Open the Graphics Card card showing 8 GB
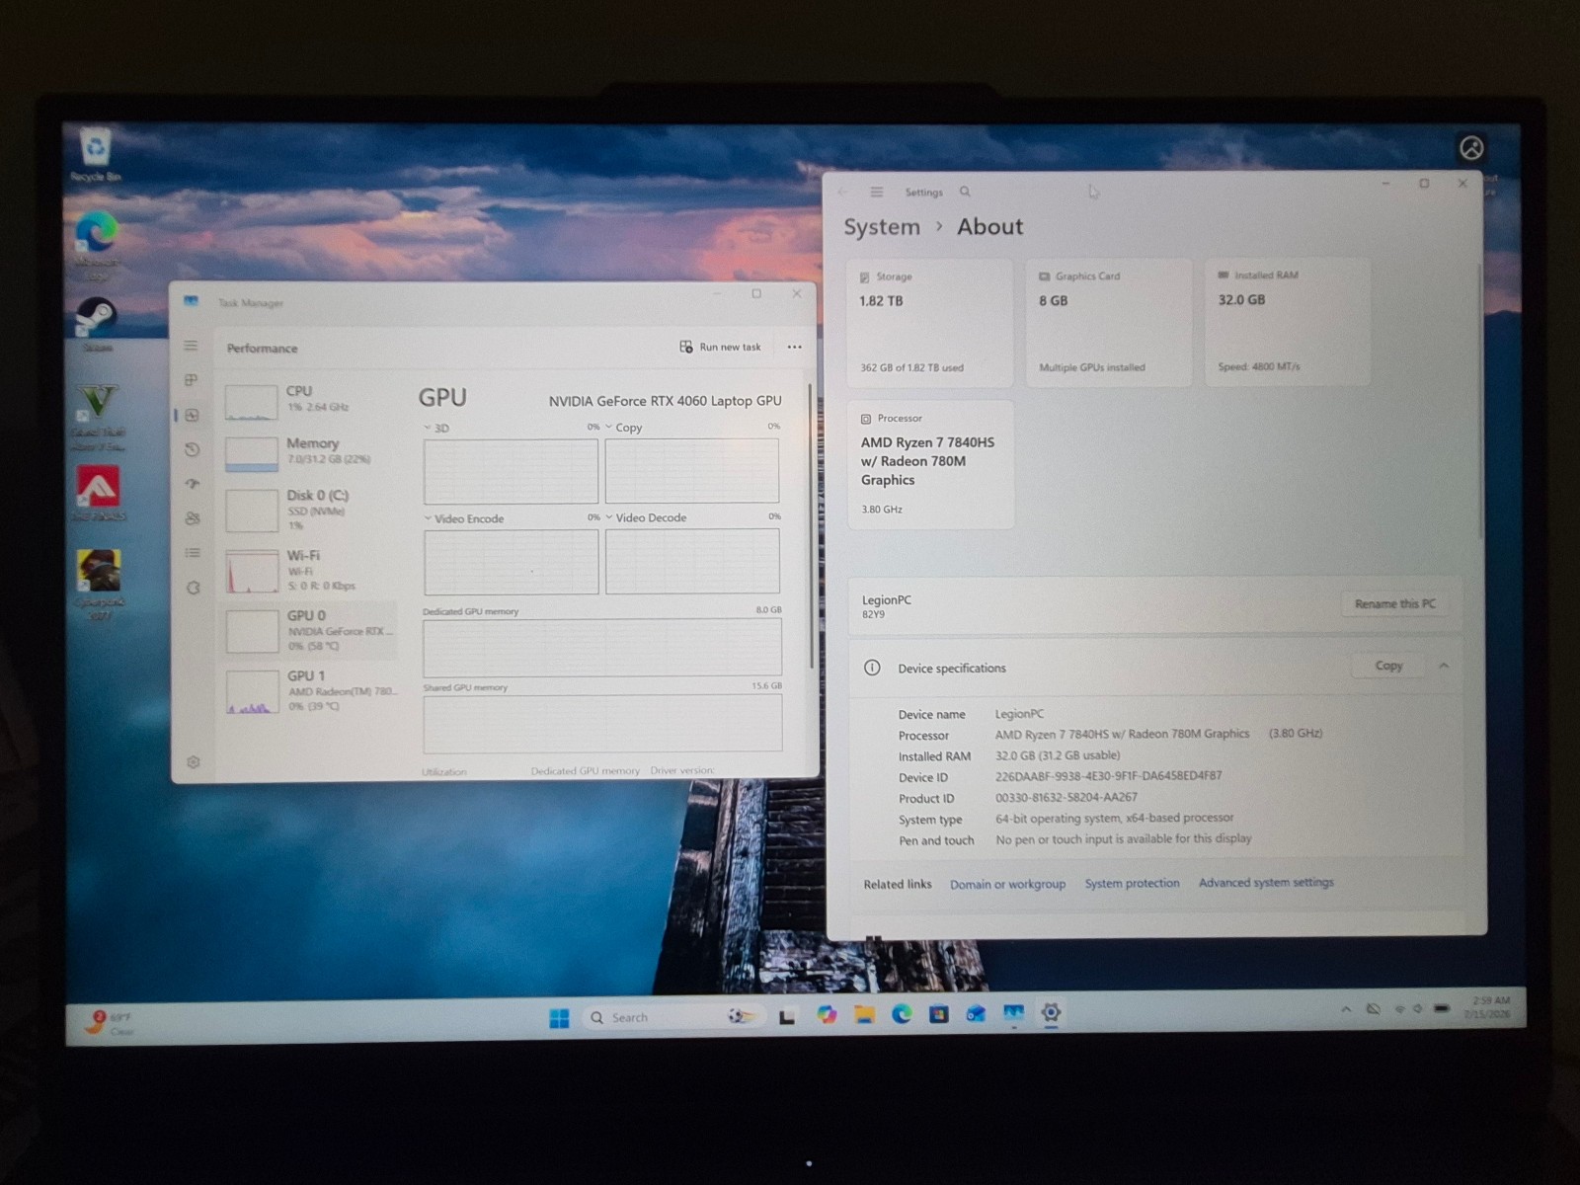Screen dimensions: 1580x1185 pyautogui.click(x=1108, y=323)
